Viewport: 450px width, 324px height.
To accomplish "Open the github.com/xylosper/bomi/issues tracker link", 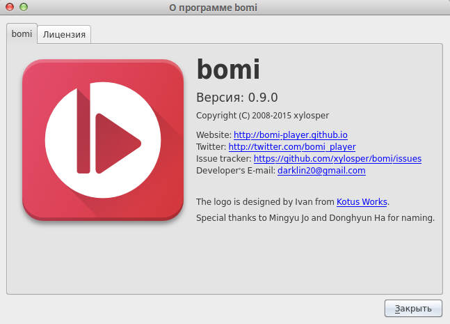I will [x=337, y=159].
